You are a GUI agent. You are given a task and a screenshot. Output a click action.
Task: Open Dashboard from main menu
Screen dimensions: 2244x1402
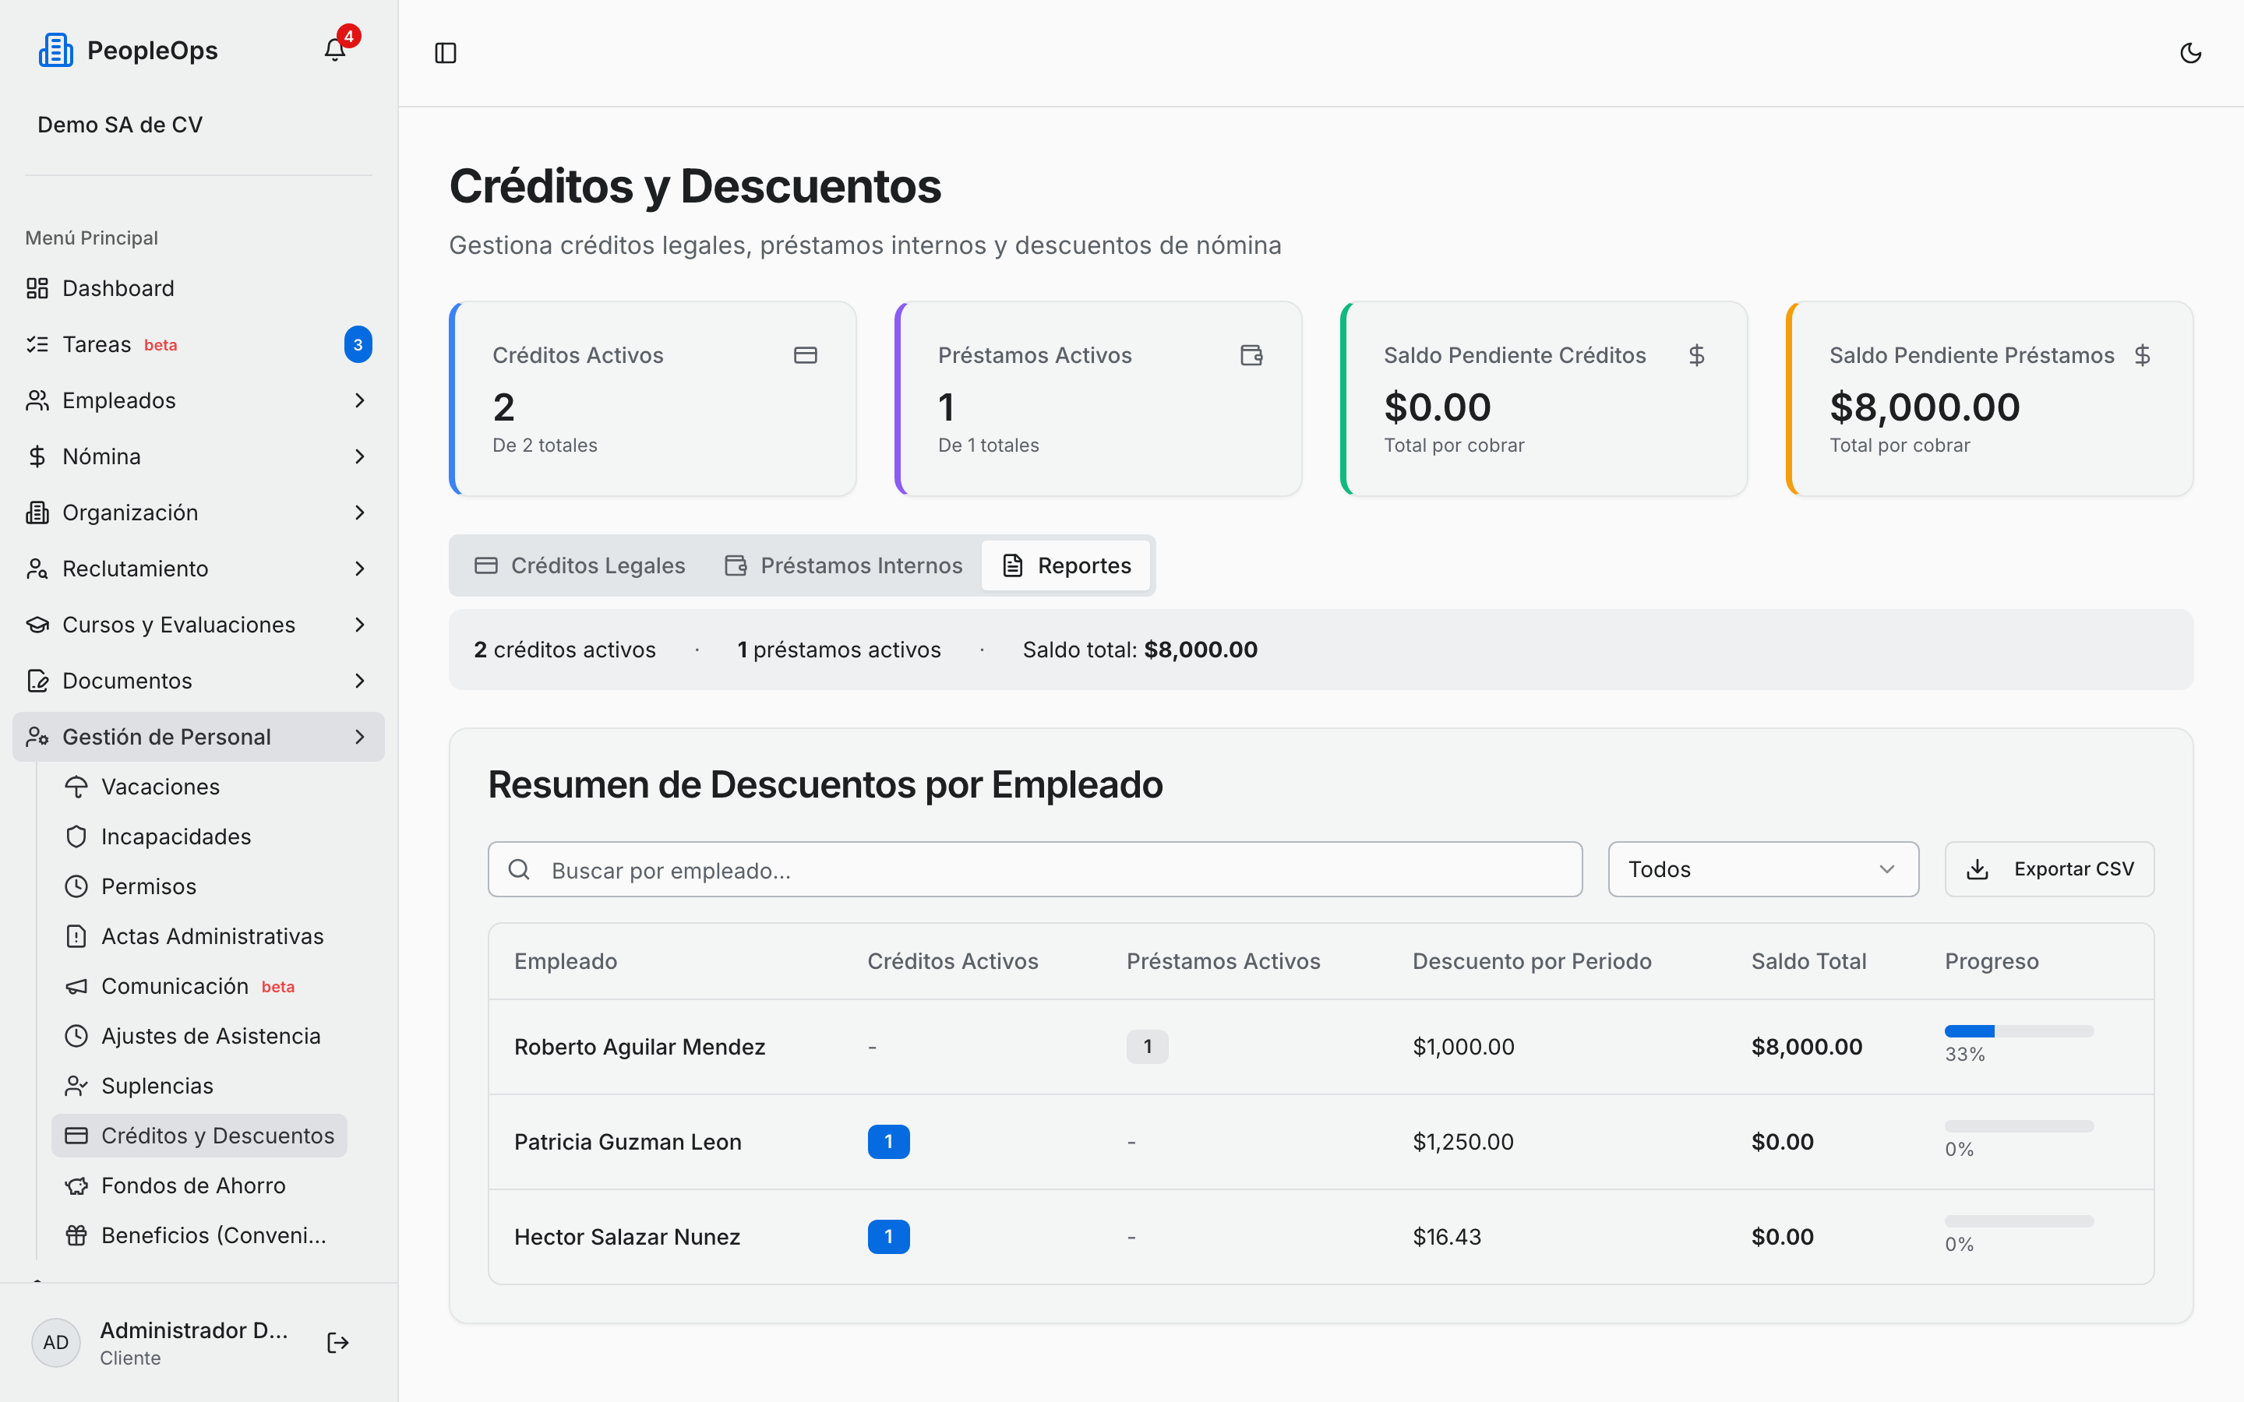coord(199,288)
